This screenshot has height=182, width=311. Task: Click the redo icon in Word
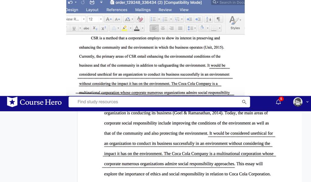[83, 2]
